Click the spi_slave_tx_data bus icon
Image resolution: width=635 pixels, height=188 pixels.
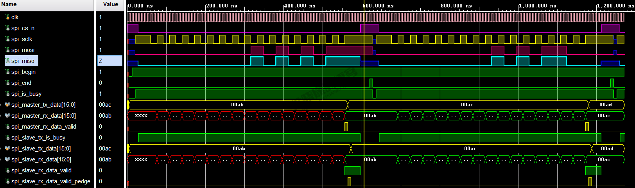[x=7, y=149]
